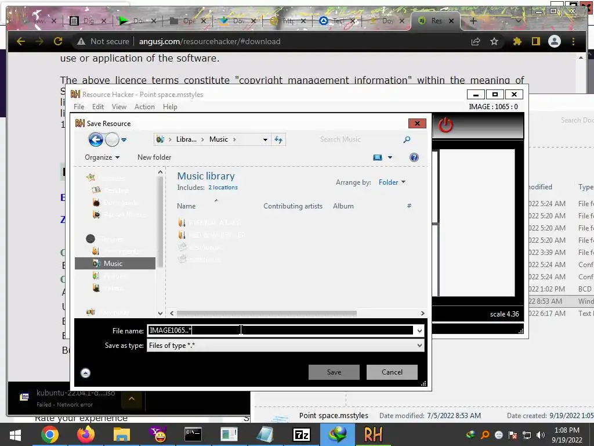The height and width of the screenshot is (446, 594).
Task: Click the blue help question mark icon
Action: (x=414, y=157)
